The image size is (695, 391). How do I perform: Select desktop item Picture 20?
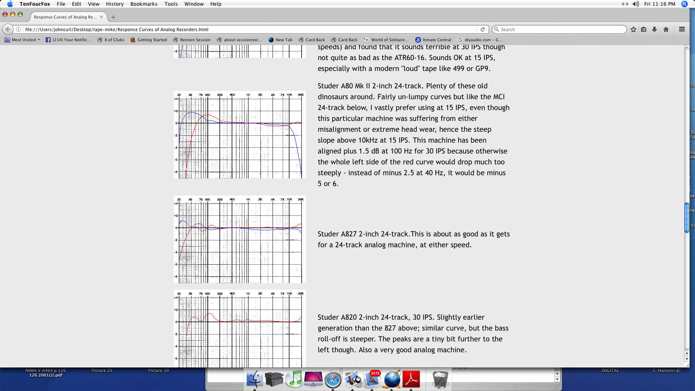tap(102, 370)
